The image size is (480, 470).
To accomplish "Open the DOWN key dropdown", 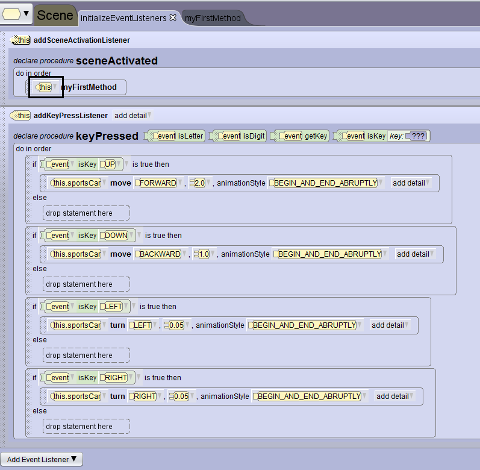I will click(117, 236).
